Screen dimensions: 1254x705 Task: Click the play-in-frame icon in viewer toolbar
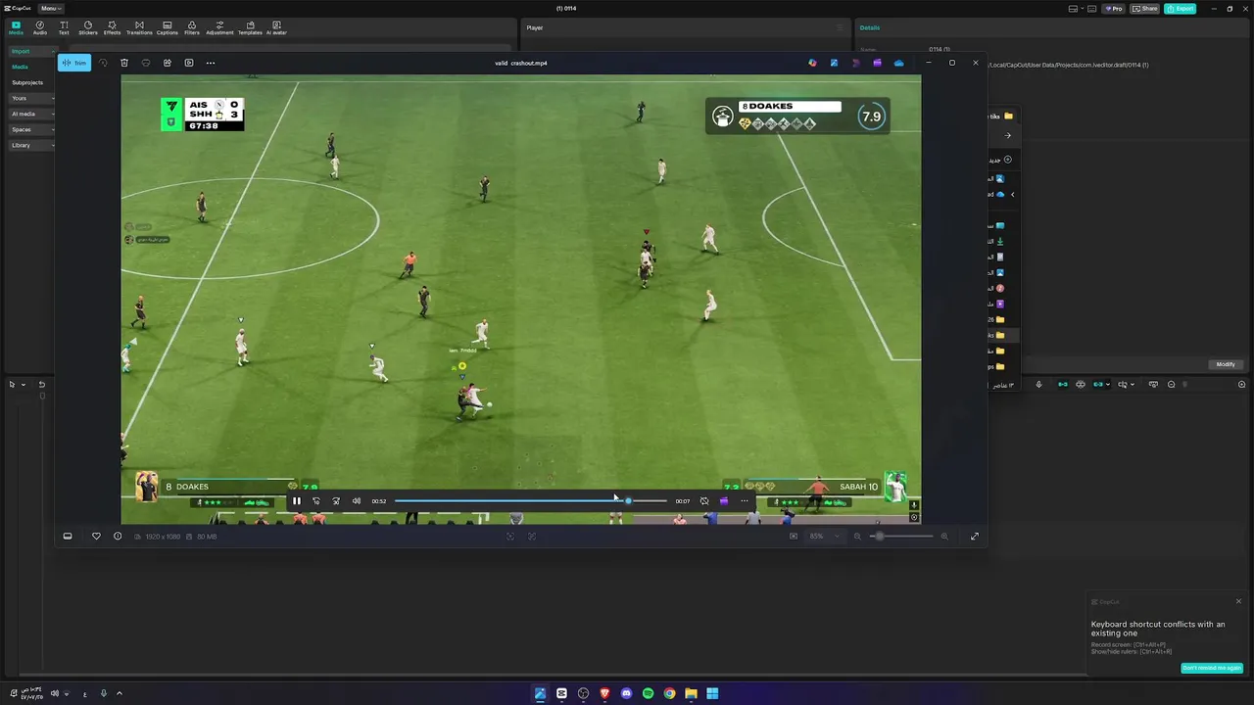coord(189,63)
